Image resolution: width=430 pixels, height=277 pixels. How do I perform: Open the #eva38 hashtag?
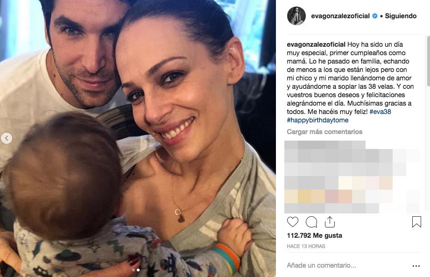point(380,112)
